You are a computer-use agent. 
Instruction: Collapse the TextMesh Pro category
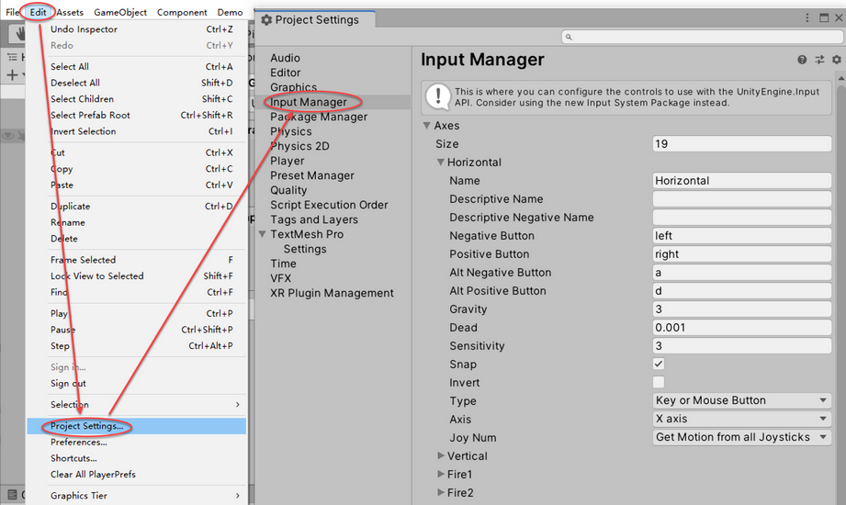coord(262,234)
